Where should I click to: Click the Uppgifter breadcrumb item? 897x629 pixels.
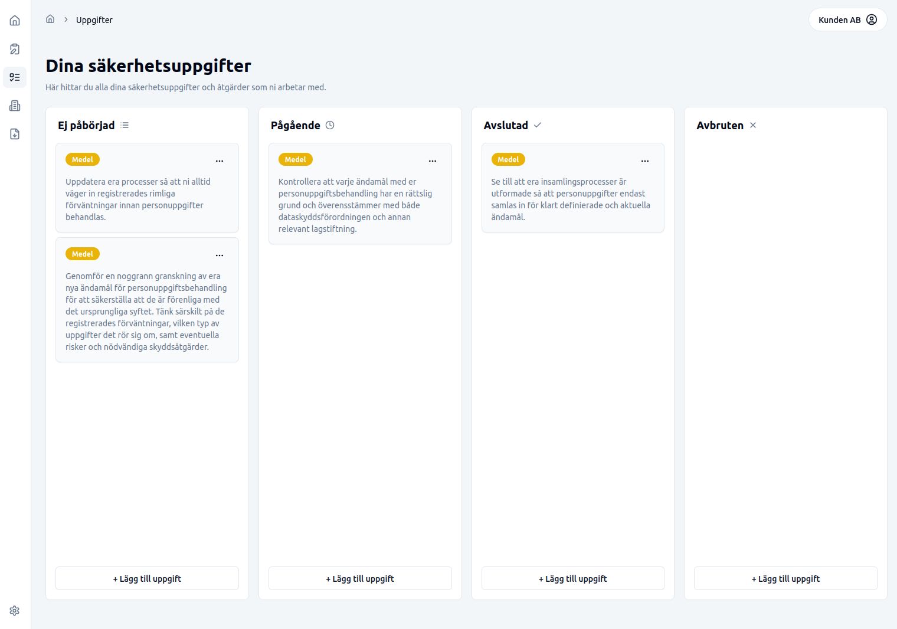tap(94, 20)
